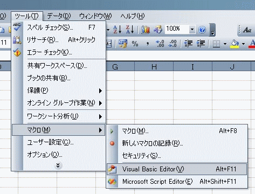Apply yellow fill color

coord(235,44)
